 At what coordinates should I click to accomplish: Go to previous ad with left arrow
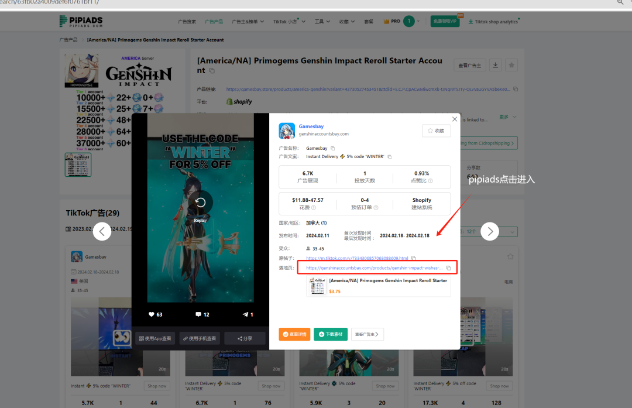pos(102,231)
